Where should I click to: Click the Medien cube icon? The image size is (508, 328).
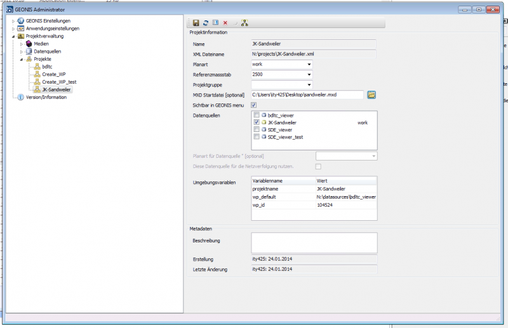pyautogui.click(x=29, y=44)
